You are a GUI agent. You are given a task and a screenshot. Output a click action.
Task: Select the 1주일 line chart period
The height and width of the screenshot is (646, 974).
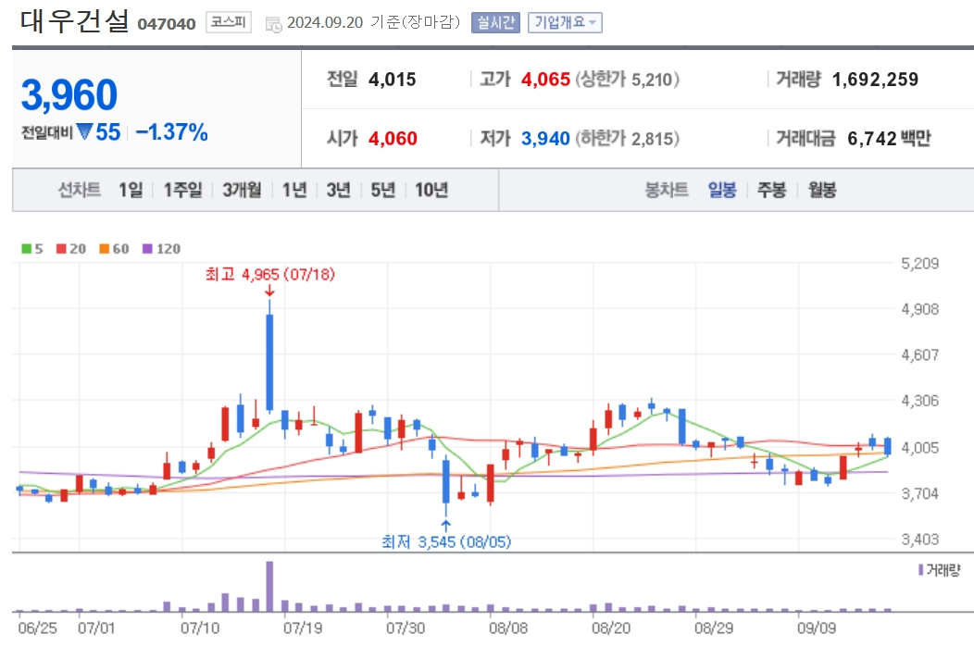pos(182,190)
